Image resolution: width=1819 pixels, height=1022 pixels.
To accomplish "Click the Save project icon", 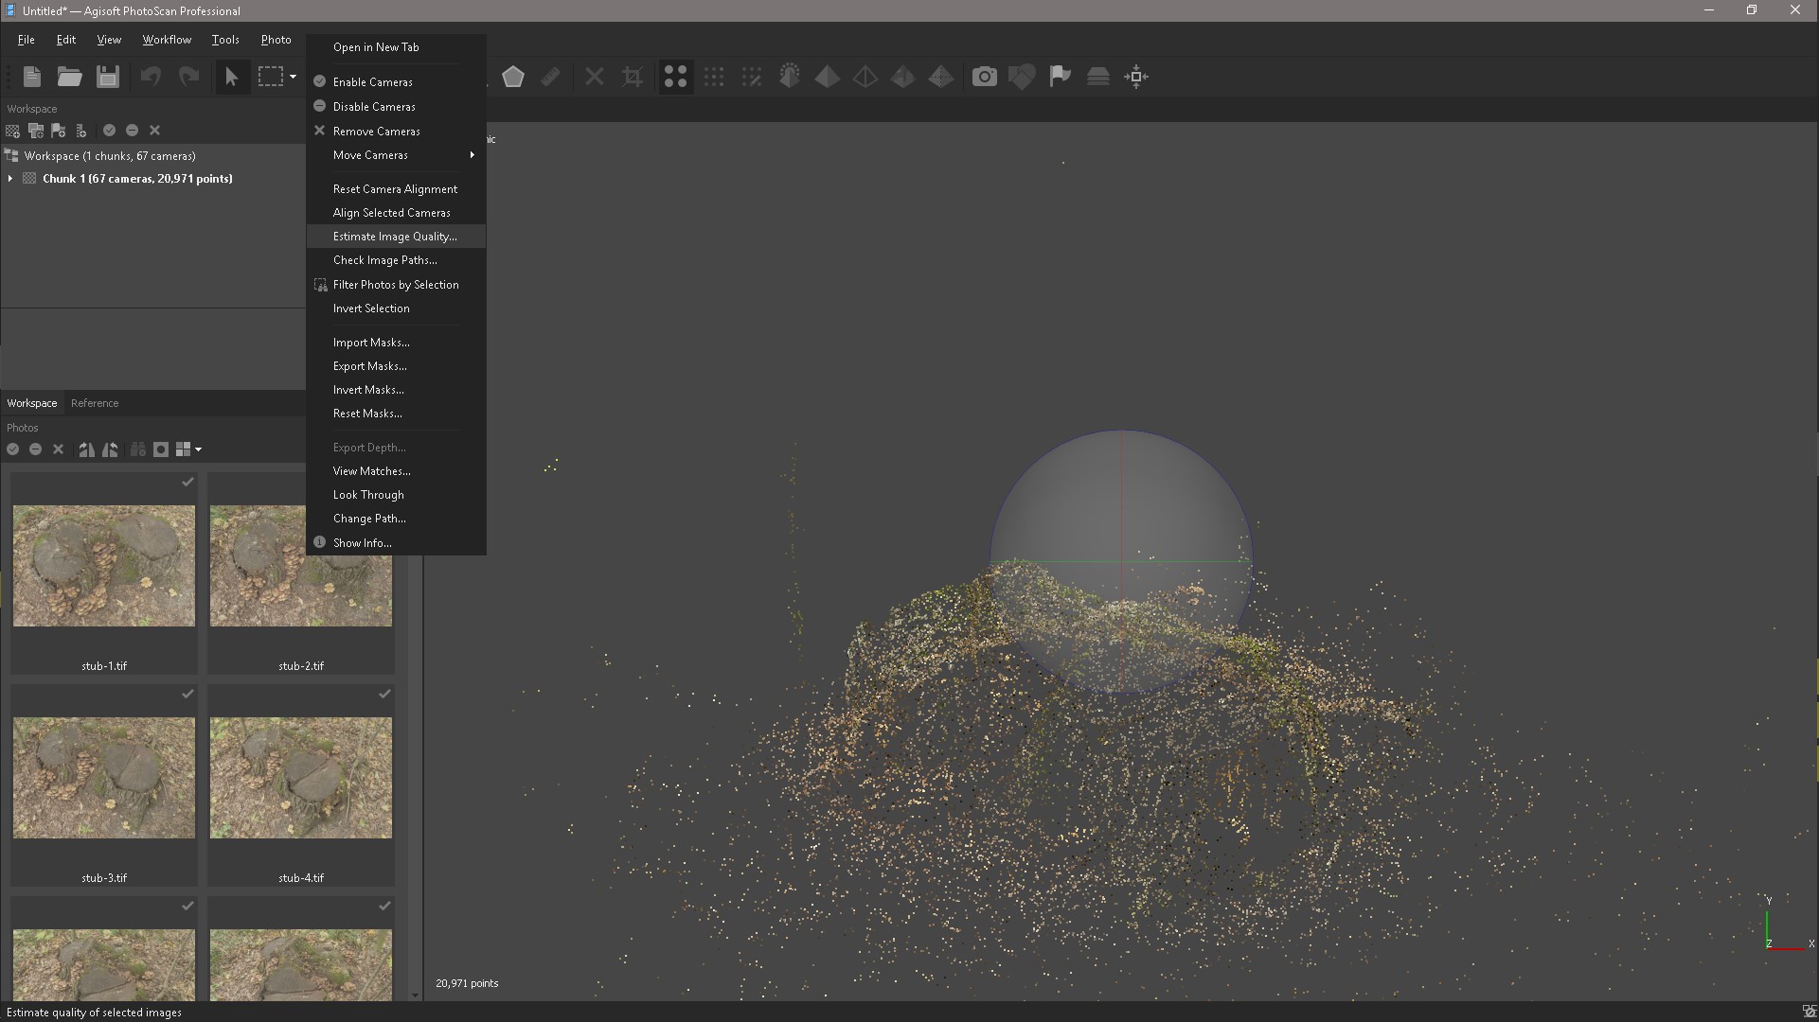I will click(x=108, y=77).
